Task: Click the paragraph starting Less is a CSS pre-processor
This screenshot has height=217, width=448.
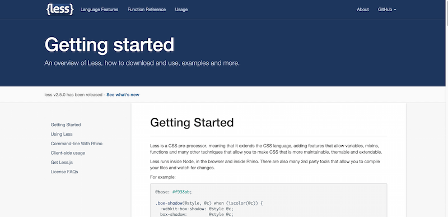Action: click(266, 149)
